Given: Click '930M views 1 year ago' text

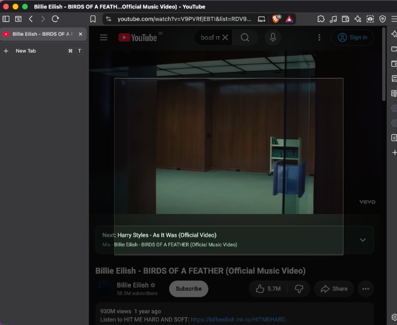Looking at the screenshot, I should tap(131, 311).
